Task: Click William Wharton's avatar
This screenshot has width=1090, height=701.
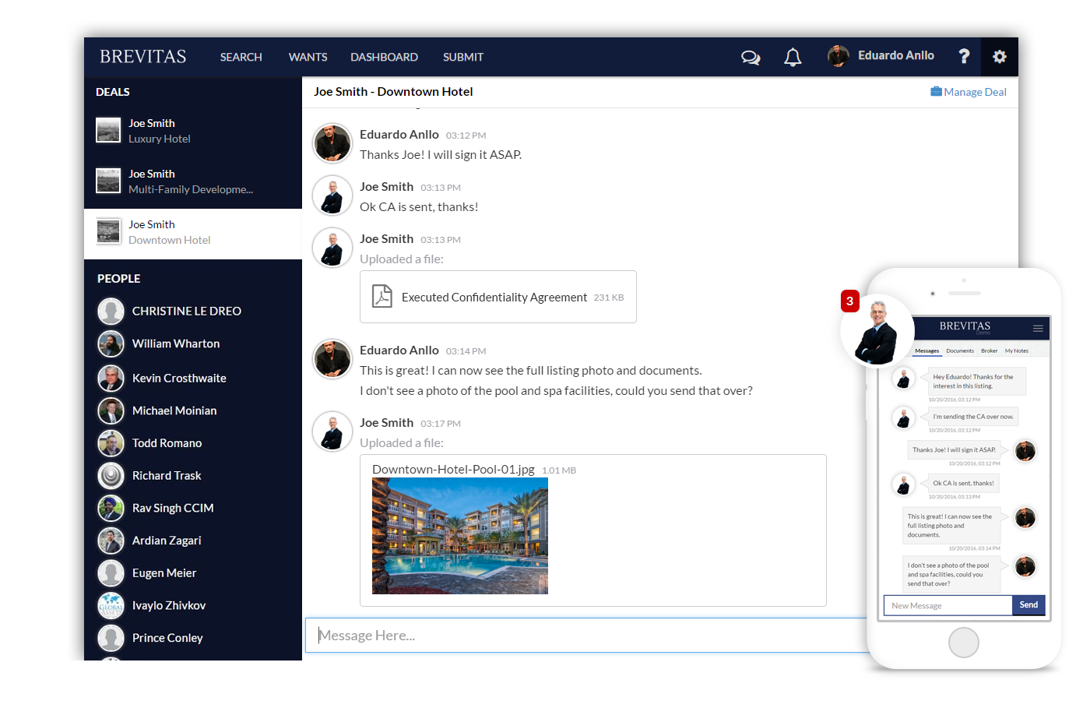Action: click(x=111, y=343)
